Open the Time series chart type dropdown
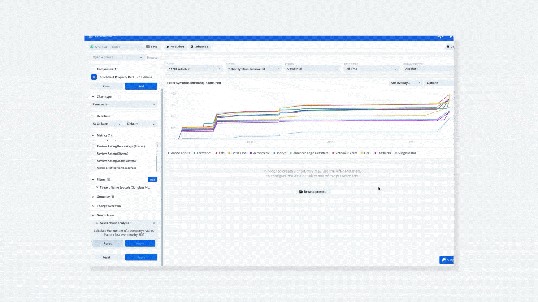This screenshot has height=302, width=538. point(124,104)
